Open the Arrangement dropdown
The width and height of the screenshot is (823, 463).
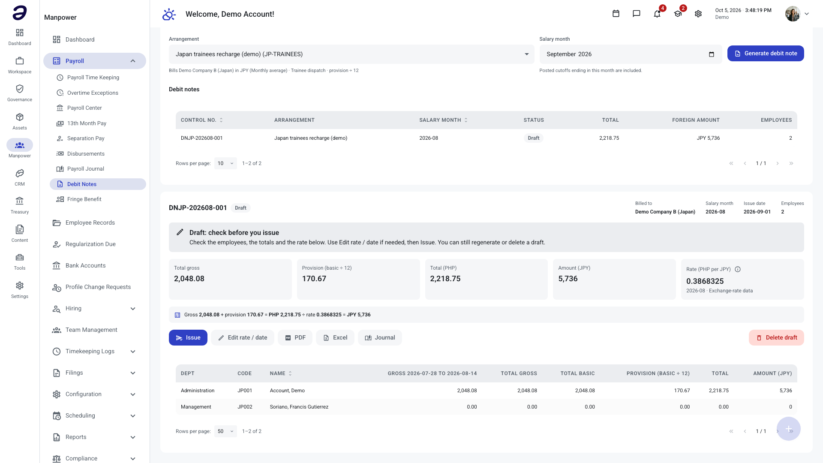351,54
